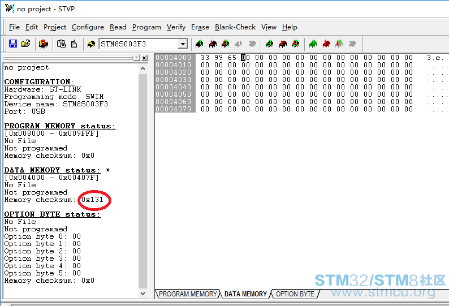Read active sectors with green circled chip
This screenshot has height=306, width=449.
tap(269, 44)
